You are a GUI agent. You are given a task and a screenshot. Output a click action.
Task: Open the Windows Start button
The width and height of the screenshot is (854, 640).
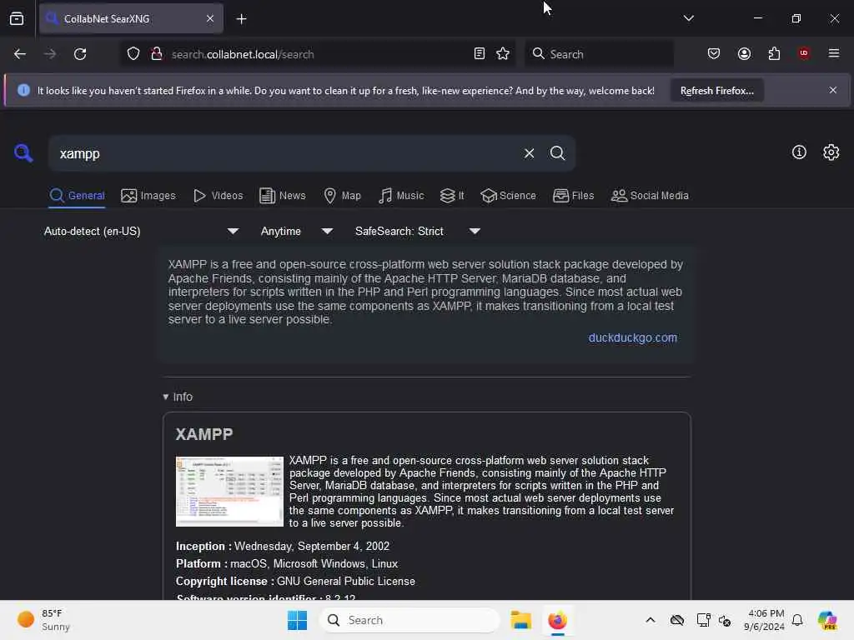[298, 620]
